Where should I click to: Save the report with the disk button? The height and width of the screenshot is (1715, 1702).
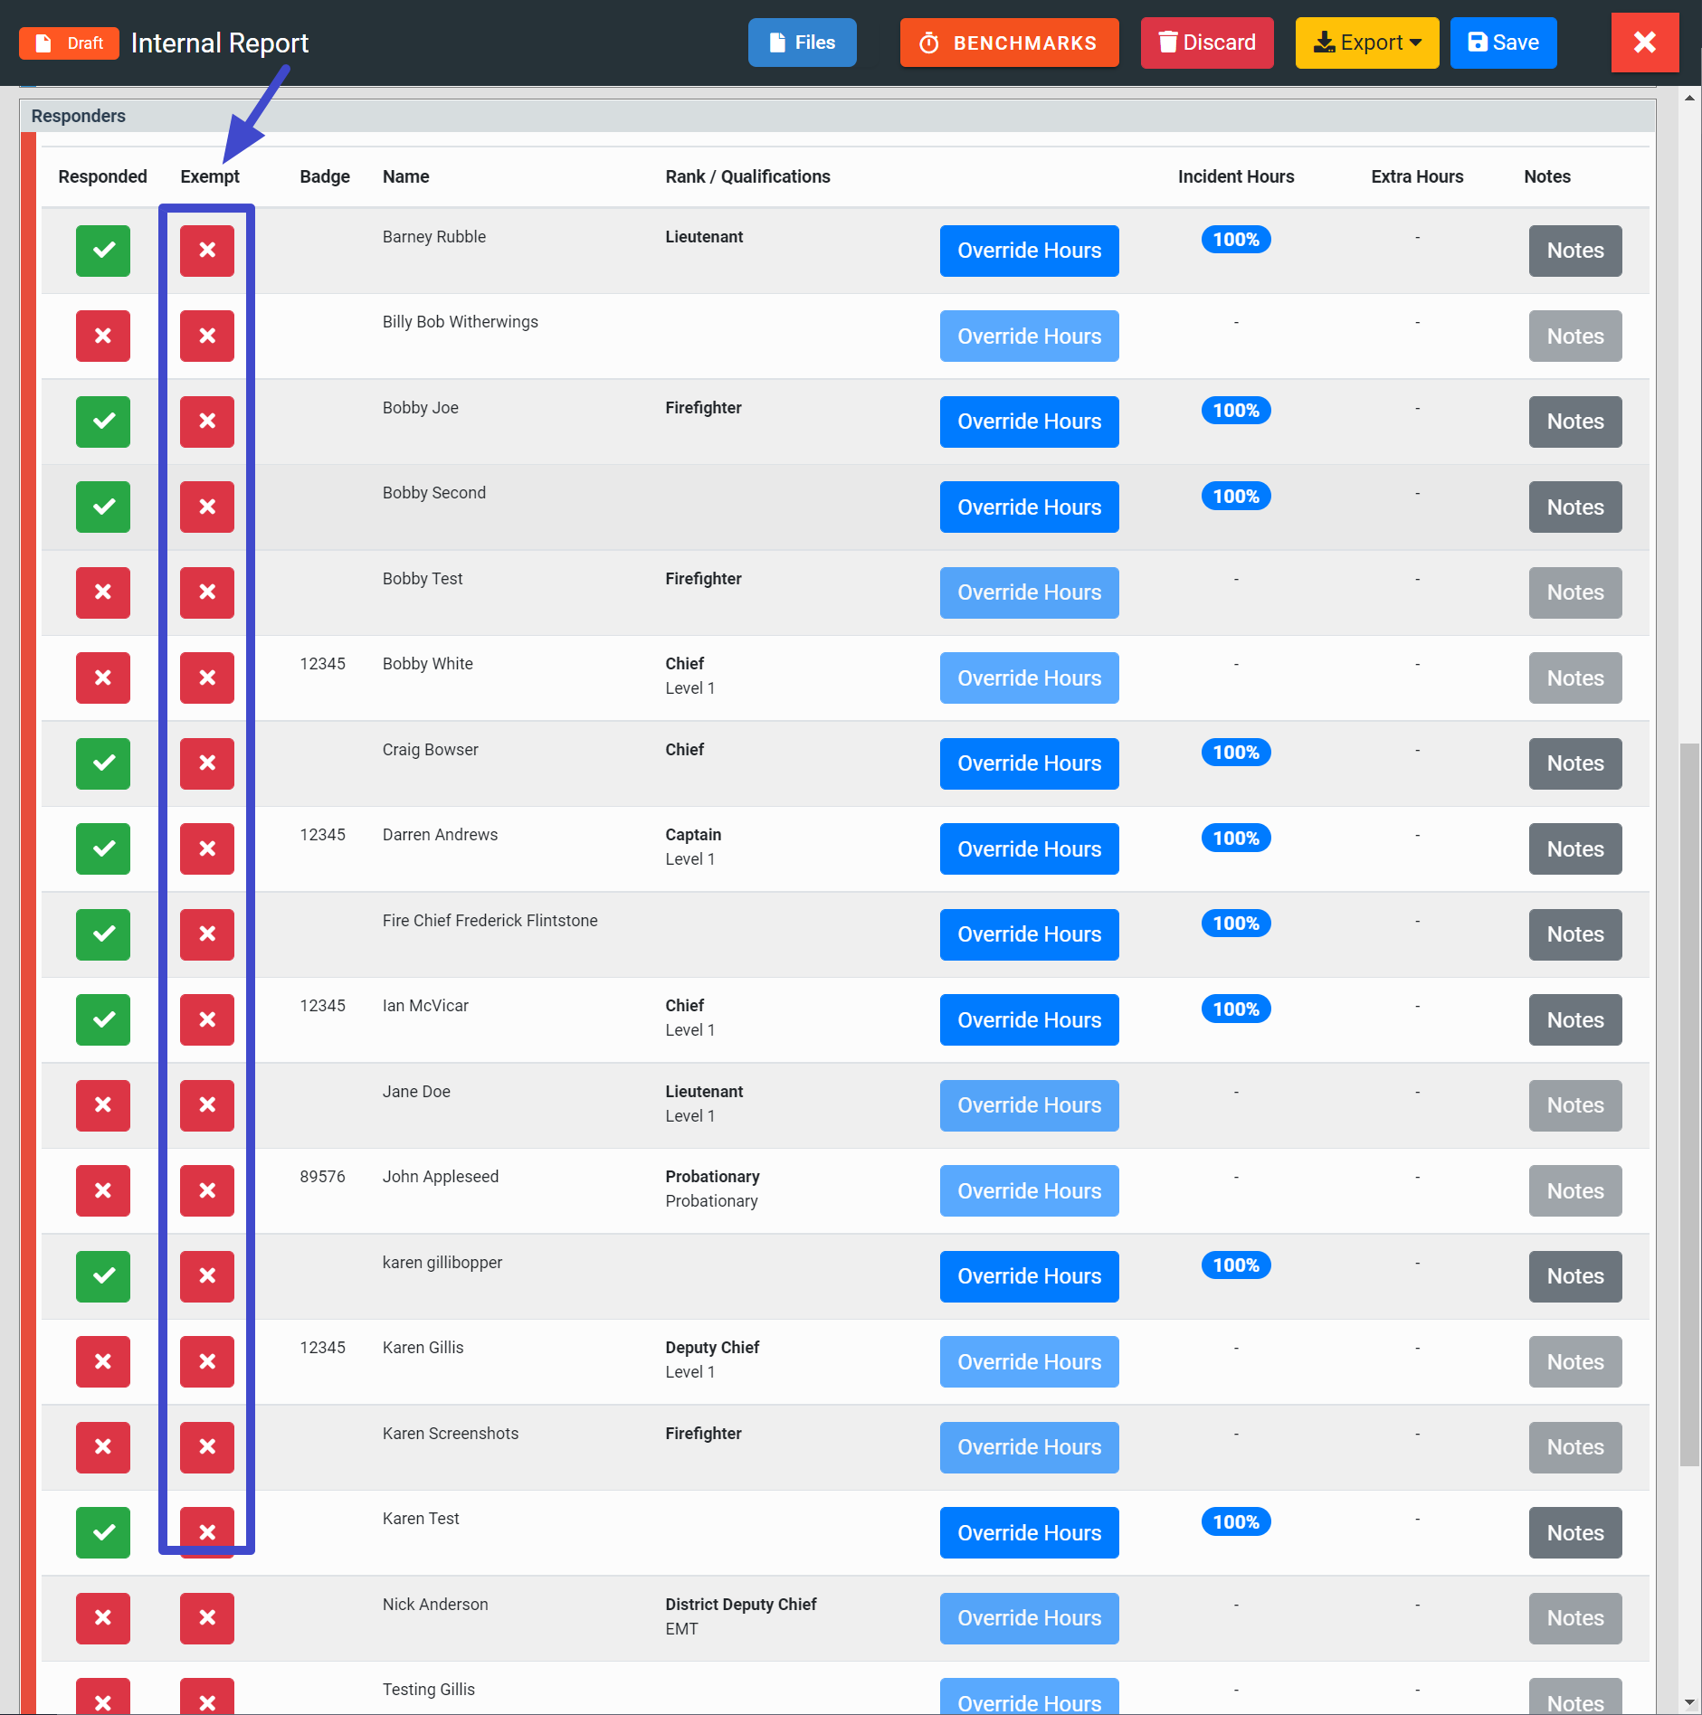tap(1503, 43)
